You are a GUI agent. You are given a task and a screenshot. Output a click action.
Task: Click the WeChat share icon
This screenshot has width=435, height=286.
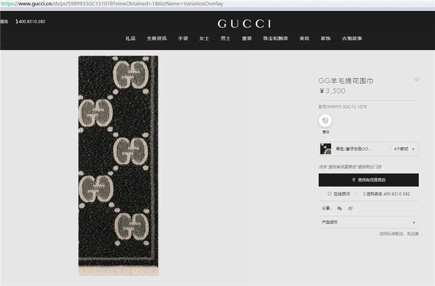pyautogui.click(x=339, y=209)
